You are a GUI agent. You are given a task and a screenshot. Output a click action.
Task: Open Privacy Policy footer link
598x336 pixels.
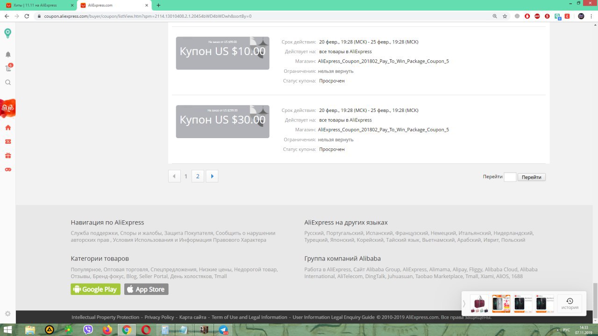tap(159, 317)
